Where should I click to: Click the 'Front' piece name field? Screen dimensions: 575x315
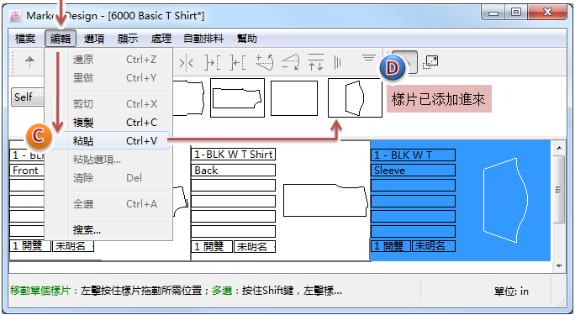27,171
